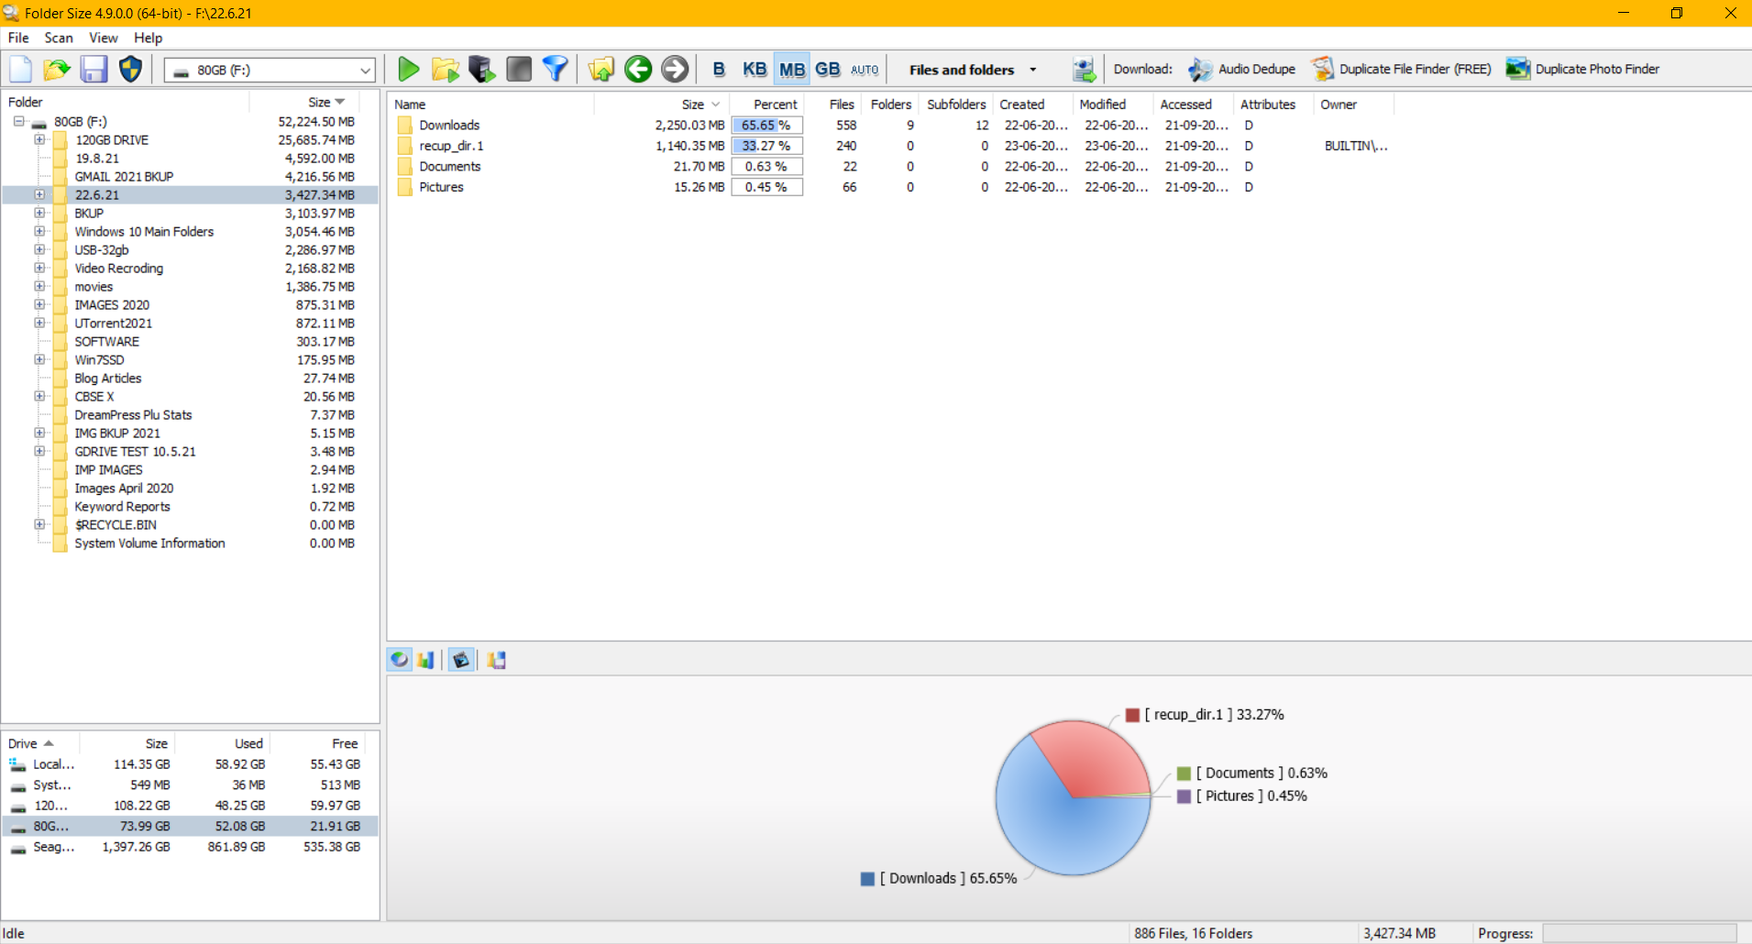
Task: Navigate to the parent folder
Action: [x=601, y=69]
